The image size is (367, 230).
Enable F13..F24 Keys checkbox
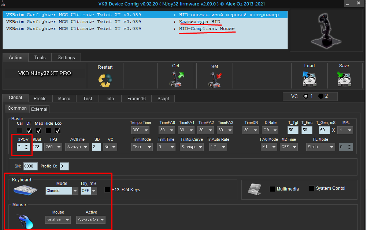pyautogui.click(x=107, y=190)
